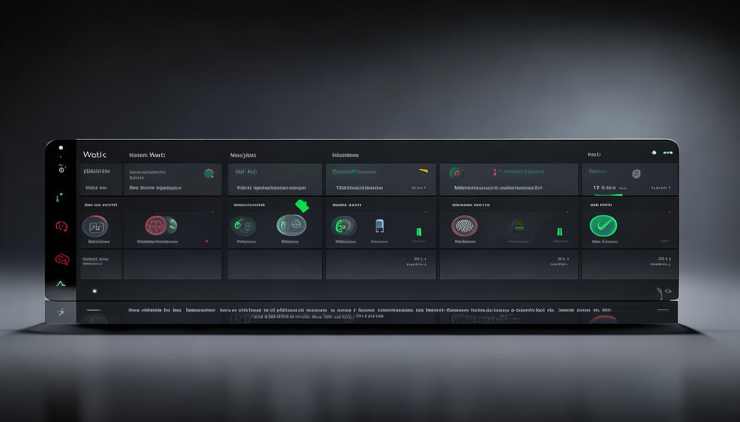Click the red fingerprint icon
The width and height of the screenshot is (740, 422).
point(464,226)
